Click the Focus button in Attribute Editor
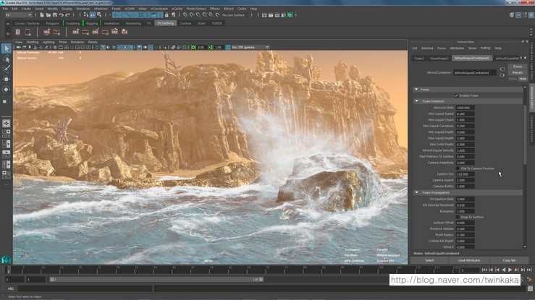 (x=517, y=67)
